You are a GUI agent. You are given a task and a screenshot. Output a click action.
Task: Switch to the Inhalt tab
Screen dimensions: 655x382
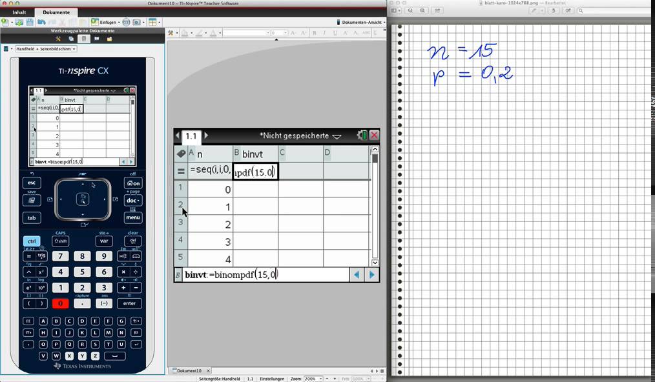(x=19, y=12)
